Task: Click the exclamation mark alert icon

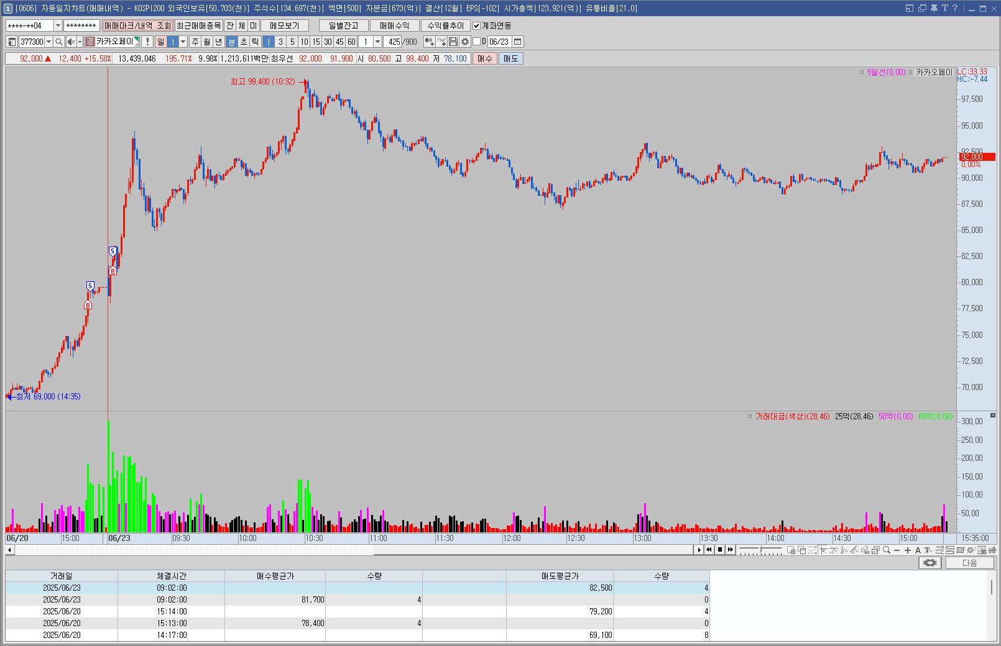Action: 147,42
